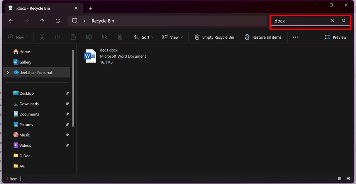Click the Cut scissors icon

(x=42, y=37)
